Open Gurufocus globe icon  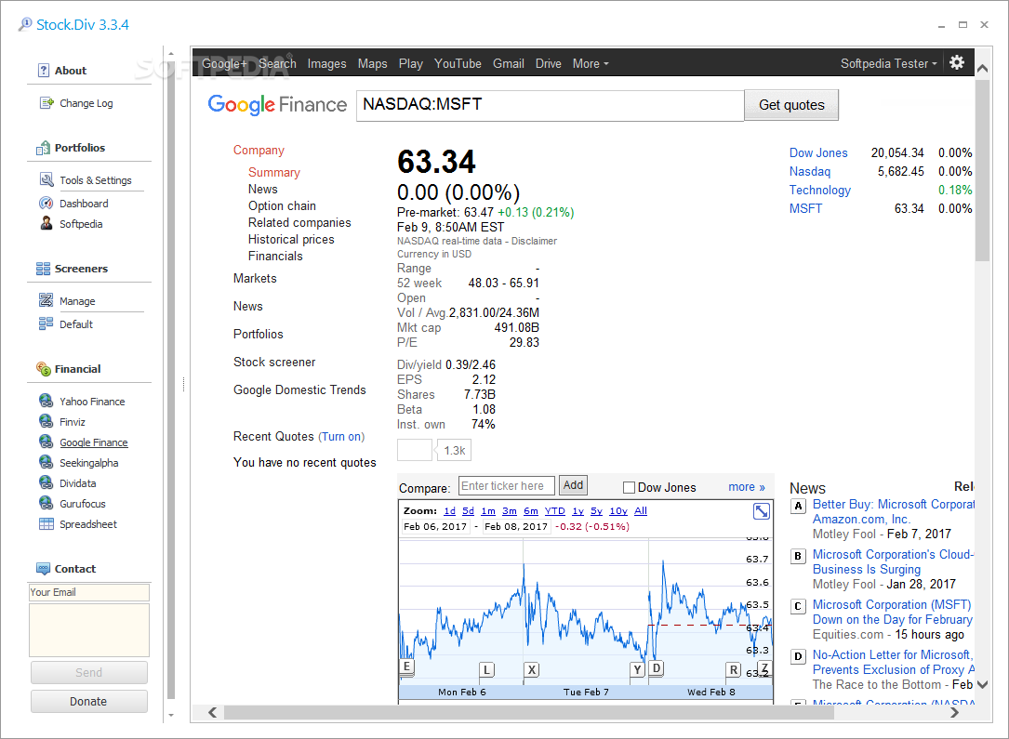46,503
